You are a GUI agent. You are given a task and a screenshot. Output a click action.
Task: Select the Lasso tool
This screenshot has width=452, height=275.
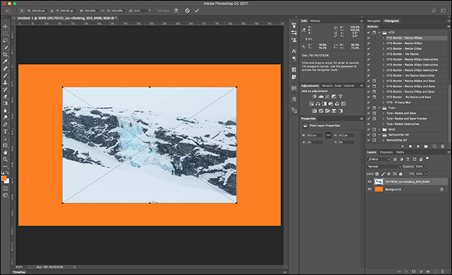[x=5, y=40]
